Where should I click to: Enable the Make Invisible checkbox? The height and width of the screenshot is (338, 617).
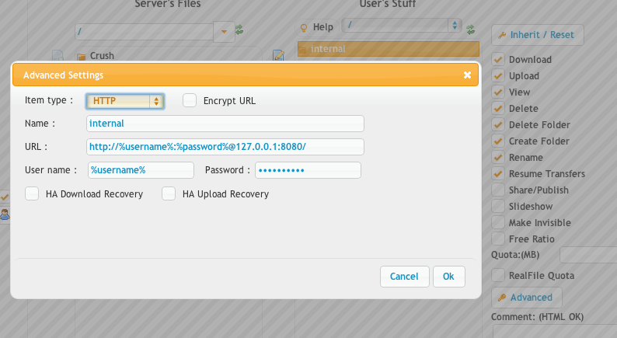pyautogui.click(x=498, y=222)
